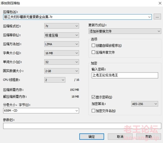Click the 帮助 button
This screenshot has height=143, width=163.
coord(148,136)
